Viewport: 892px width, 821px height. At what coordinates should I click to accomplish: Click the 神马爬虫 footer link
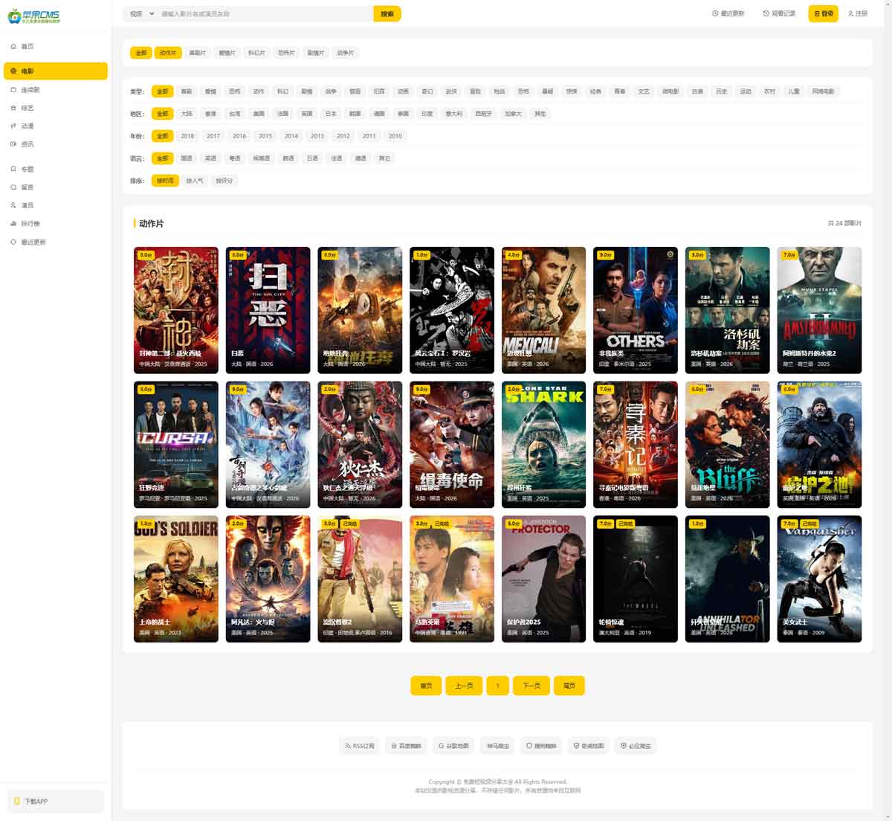pyautogui.click(x=498, y=745)
